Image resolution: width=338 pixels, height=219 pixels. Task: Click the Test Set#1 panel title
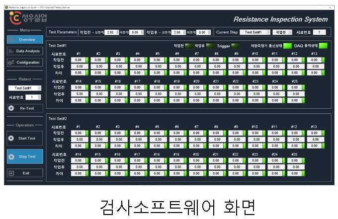pyautogui.click(x=58, y=46)
